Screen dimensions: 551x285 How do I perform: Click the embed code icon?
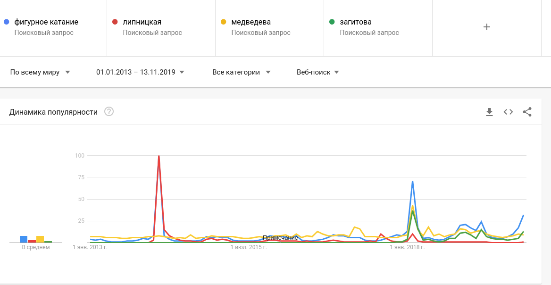pos(508,112)
